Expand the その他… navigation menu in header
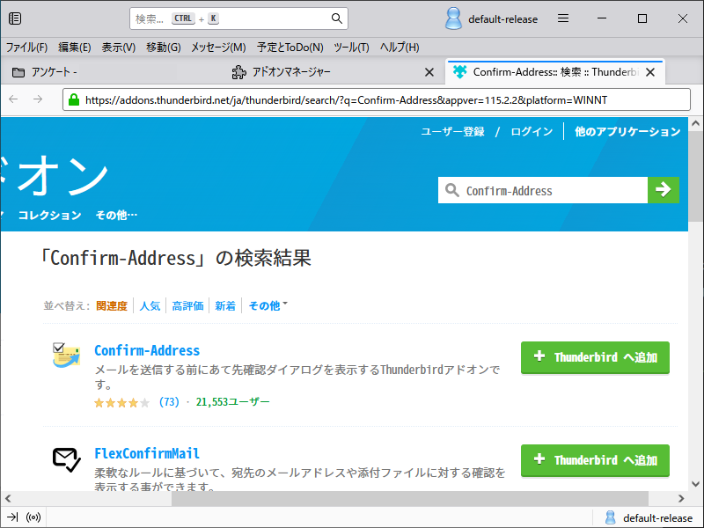This screenshot has width=704, height=528. tap(117, 215)
